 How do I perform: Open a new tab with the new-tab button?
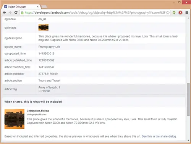click(44, 6)
